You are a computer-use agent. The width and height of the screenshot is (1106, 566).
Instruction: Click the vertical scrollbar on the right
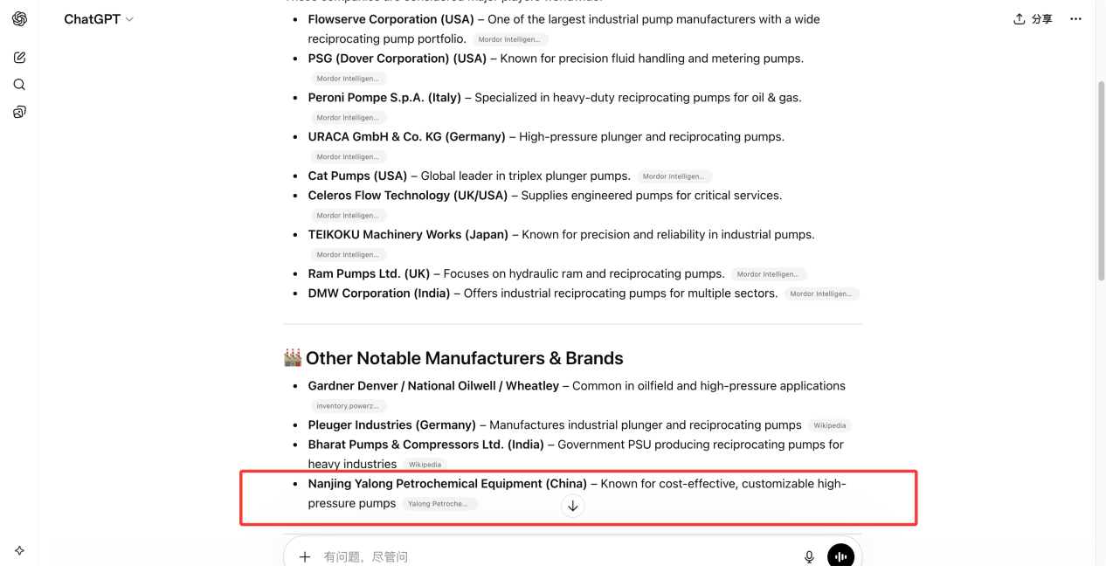coord(1101,179)
